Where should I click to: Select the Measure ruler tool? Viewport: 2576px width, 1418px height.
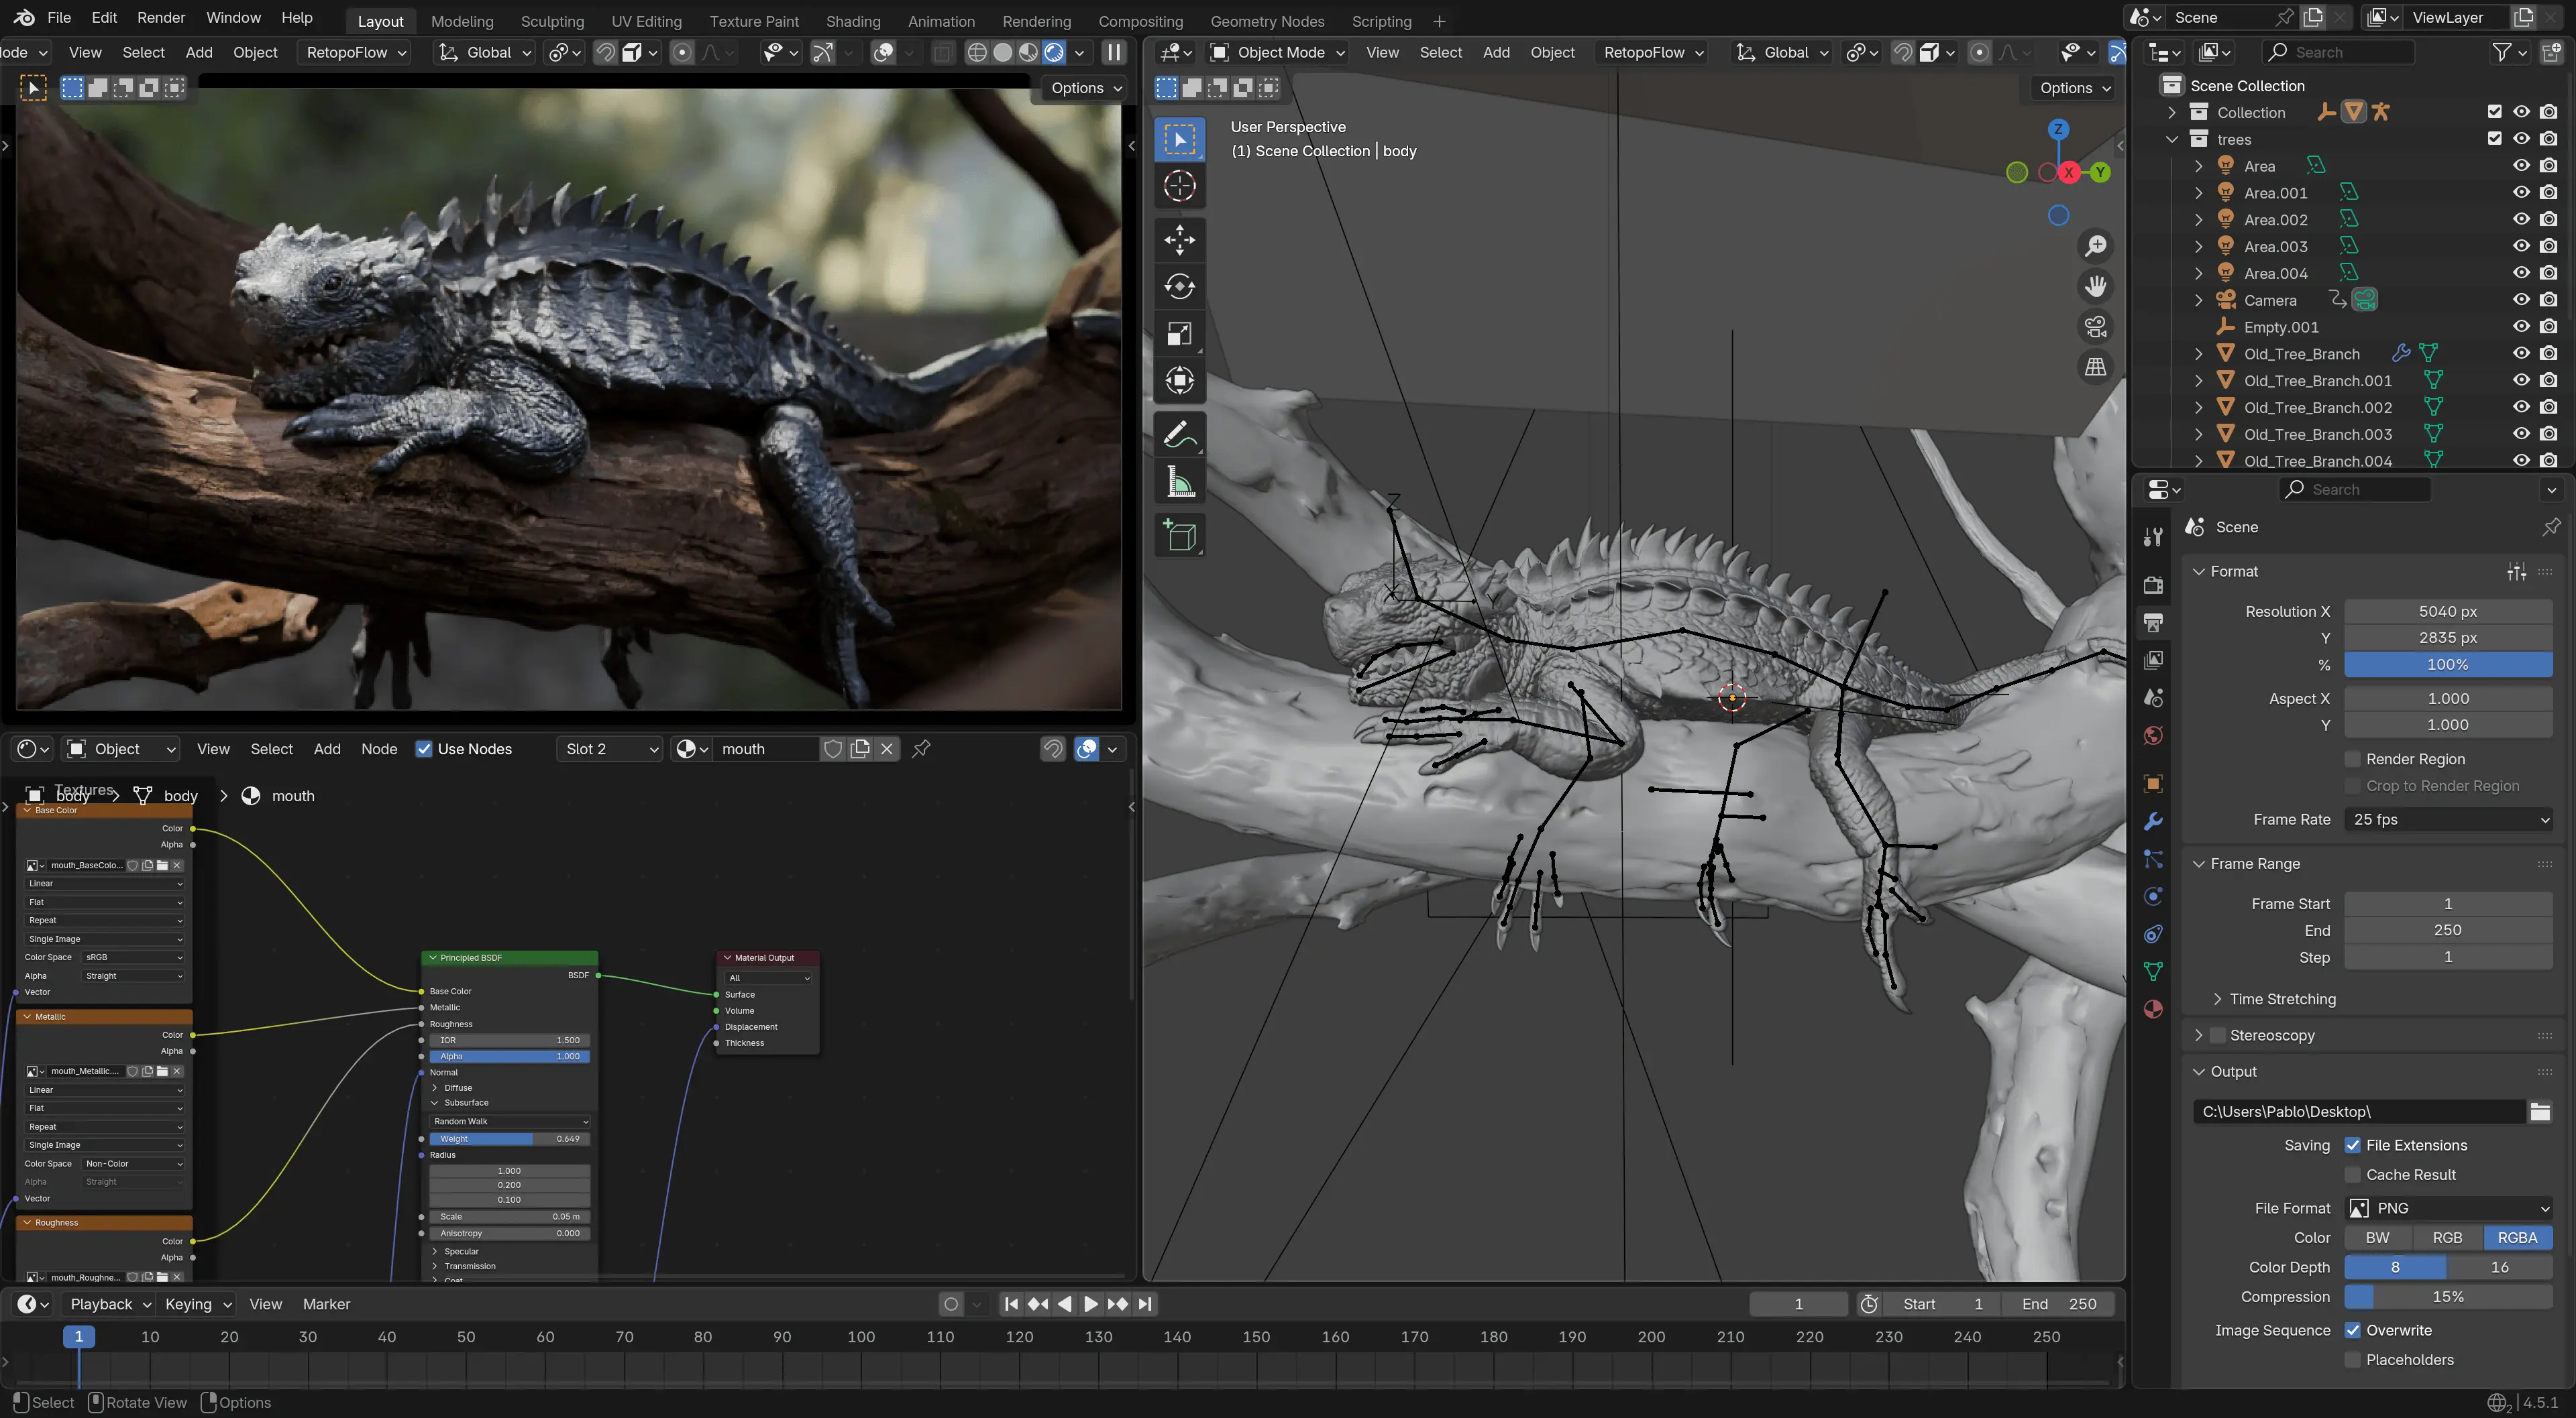click(x=1179, y=483)
